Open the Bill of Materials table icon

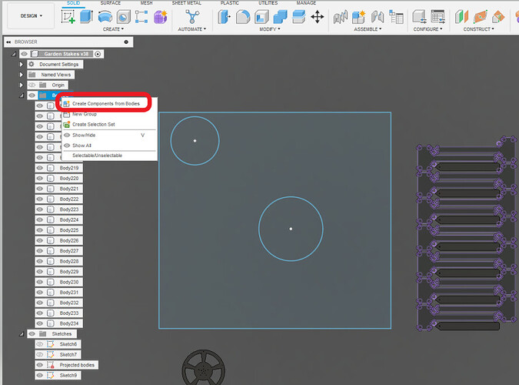tap(396, 17)
